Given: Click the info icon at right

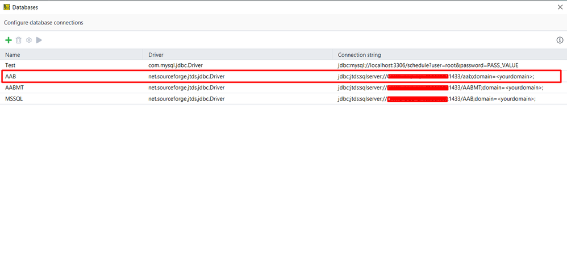Looking at the screenshot, I should click(560, 40).
